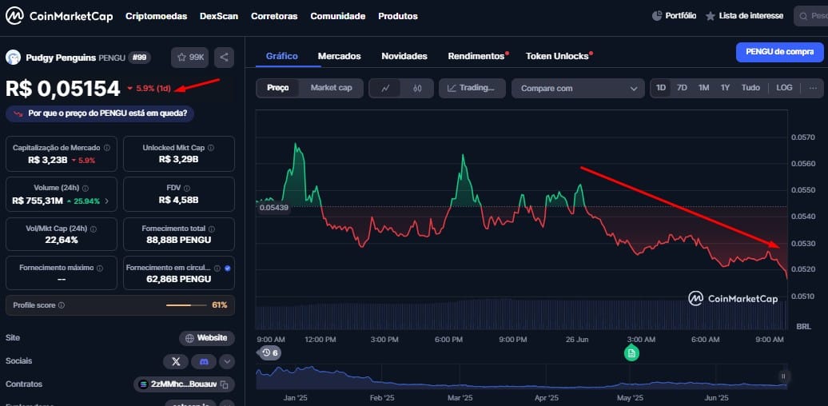The width and height of the screenshot is (828, 406).
Task: Click the search magnifier field
Action: pos(811,16)
